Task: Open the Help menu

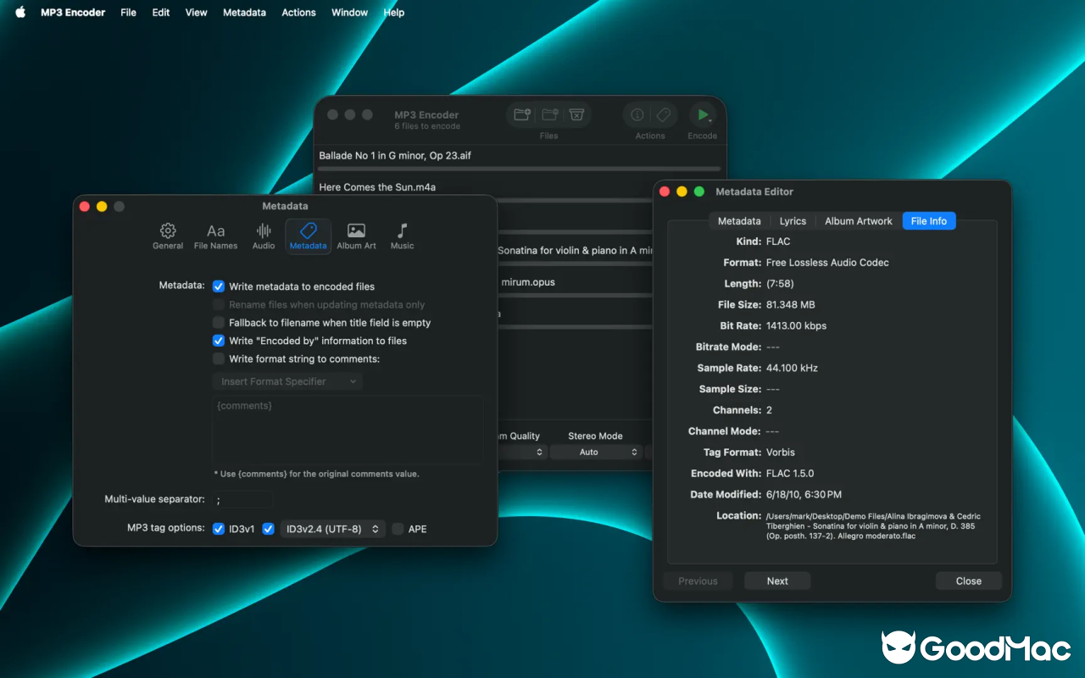Action: point(393,13)
